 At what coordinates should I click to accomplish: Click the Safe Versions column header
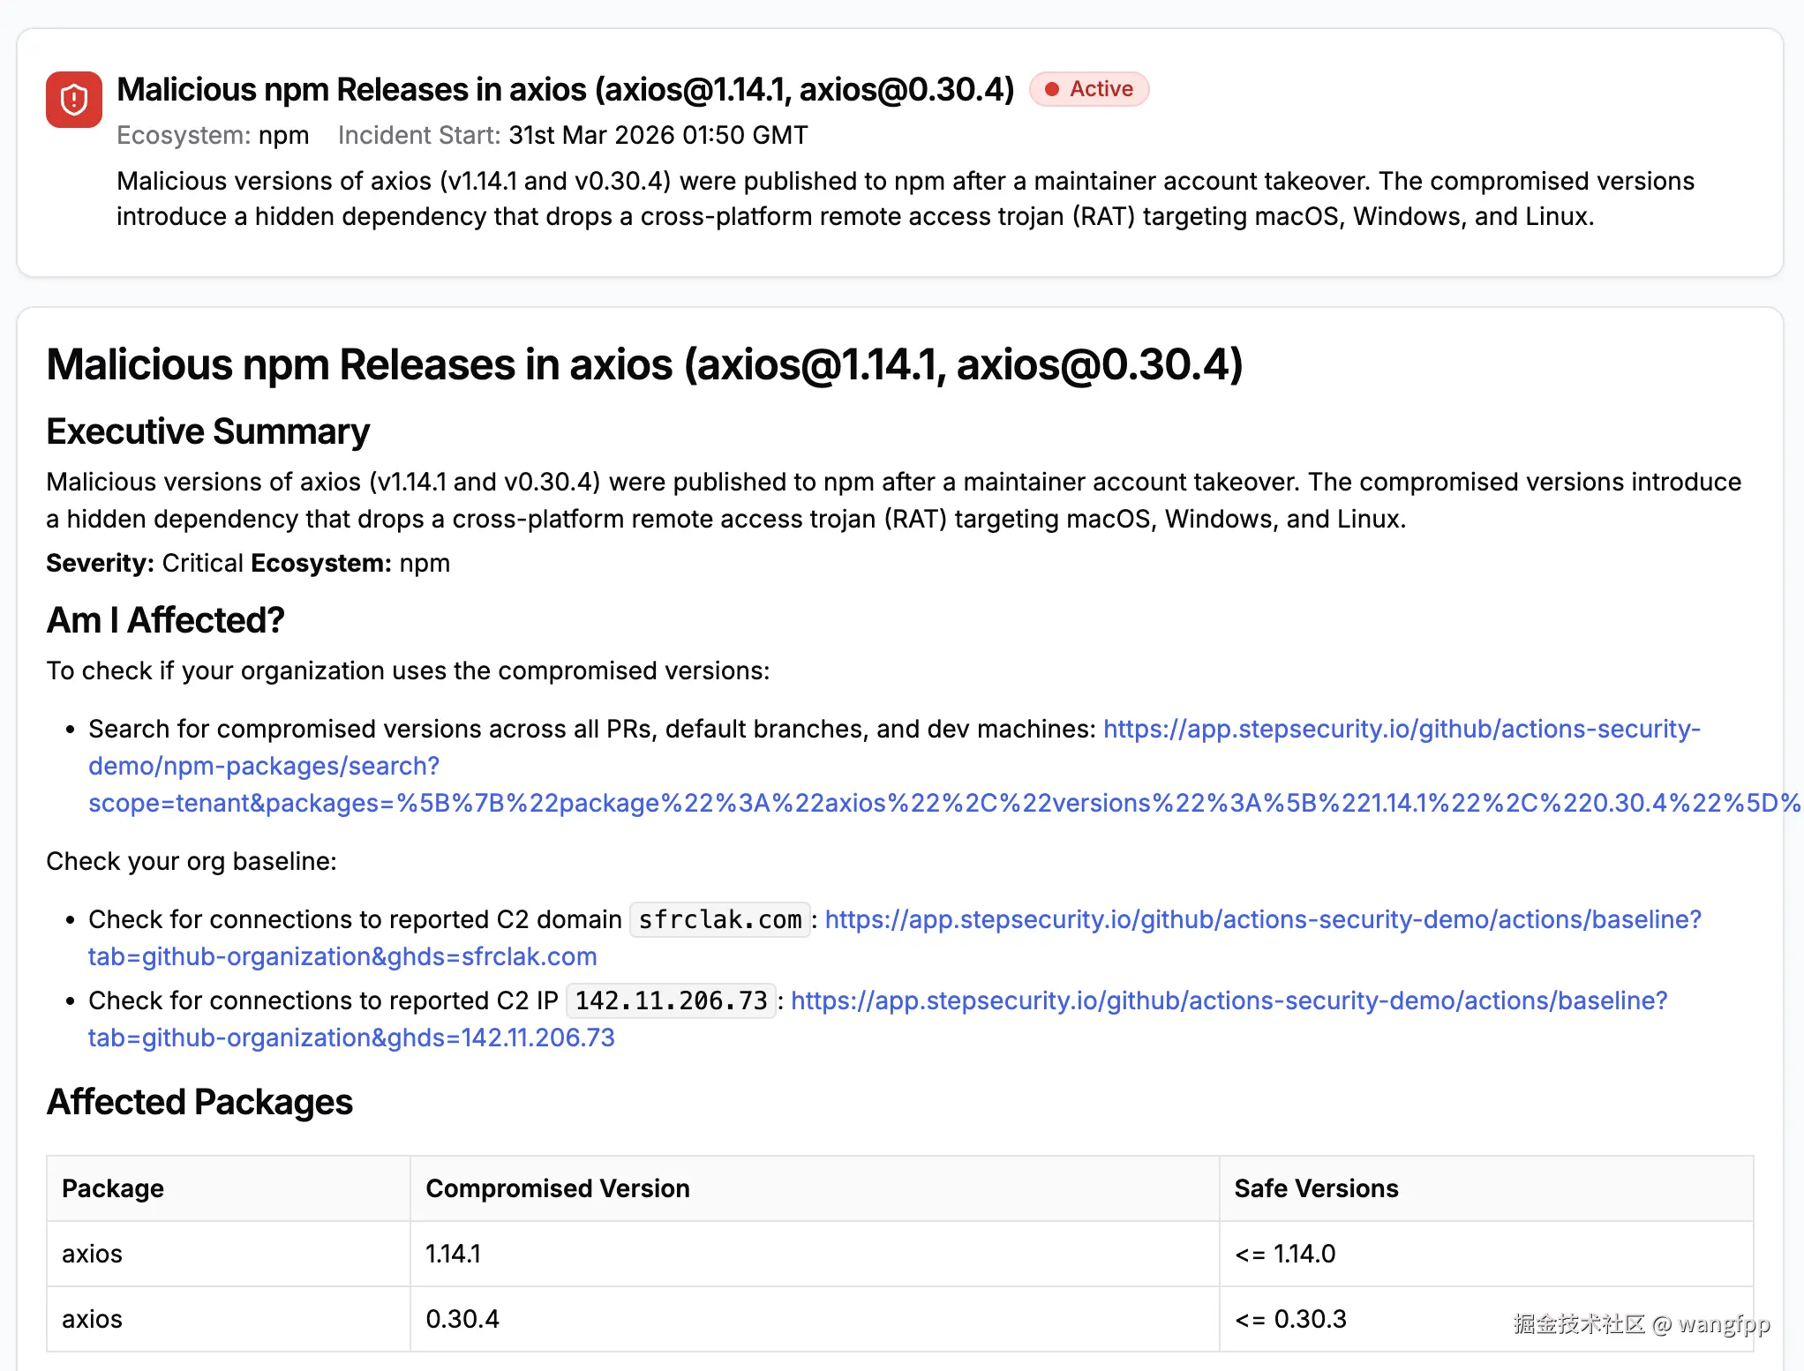click(1315, 1188)
